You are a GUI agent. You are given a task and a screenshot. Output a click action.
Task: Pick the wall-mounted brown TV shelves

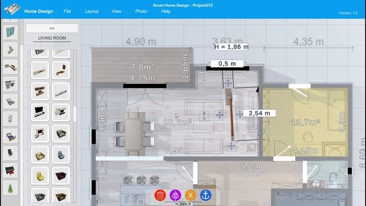click(x=40, y=92)
